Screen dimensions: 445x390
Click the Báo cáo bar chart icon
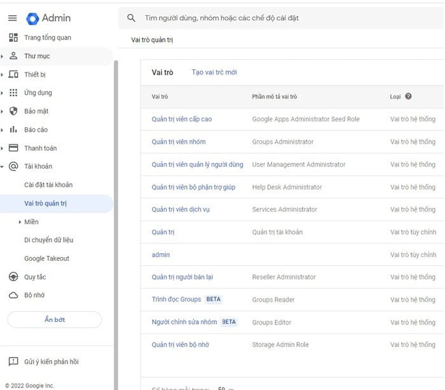point(13,130)
